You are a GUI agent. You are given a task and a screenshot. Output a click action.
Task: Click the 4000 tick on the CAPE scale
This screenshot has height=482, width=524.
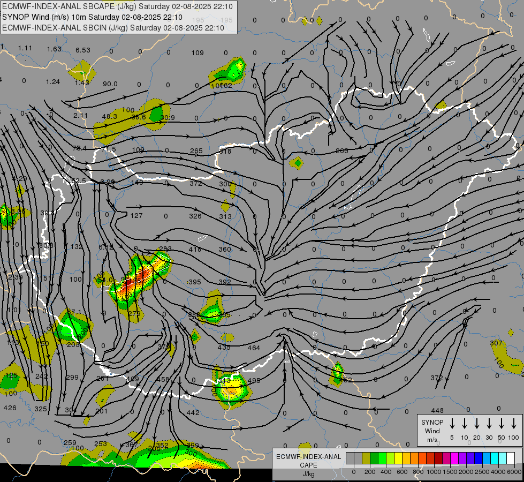click(x=498, y=472)
